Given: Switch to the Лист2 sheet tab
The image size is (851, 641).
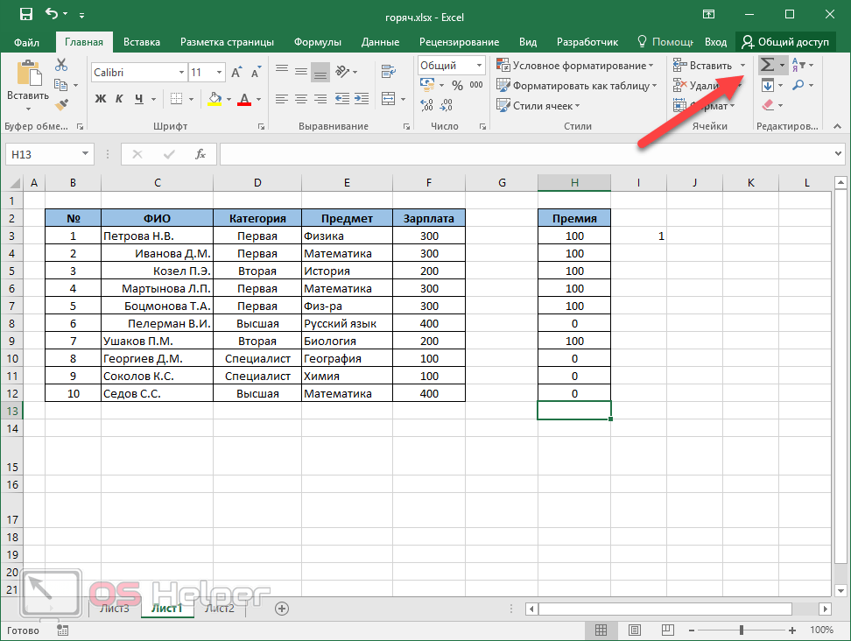Looking at the screenshot, I should tap(219, 609).
